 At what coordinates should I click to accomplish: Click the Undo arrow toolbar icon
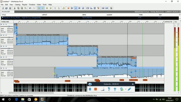[30, 8]
